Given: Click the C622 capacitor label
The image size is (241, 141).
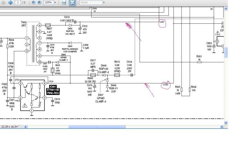Looking at the screenshot, I should click(x=4, y=84).
